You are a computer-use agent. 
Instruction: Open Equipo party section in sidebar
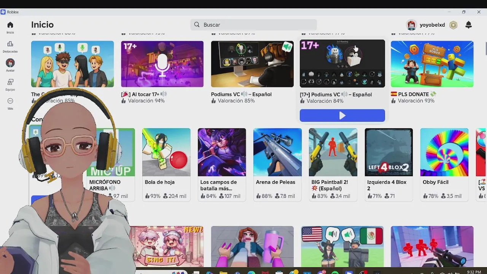pyautogui.click(x=10, y=85)
